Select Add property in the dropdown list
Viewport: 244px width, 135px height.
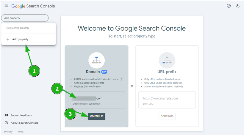pyautogui.click(x=20, y=39)
